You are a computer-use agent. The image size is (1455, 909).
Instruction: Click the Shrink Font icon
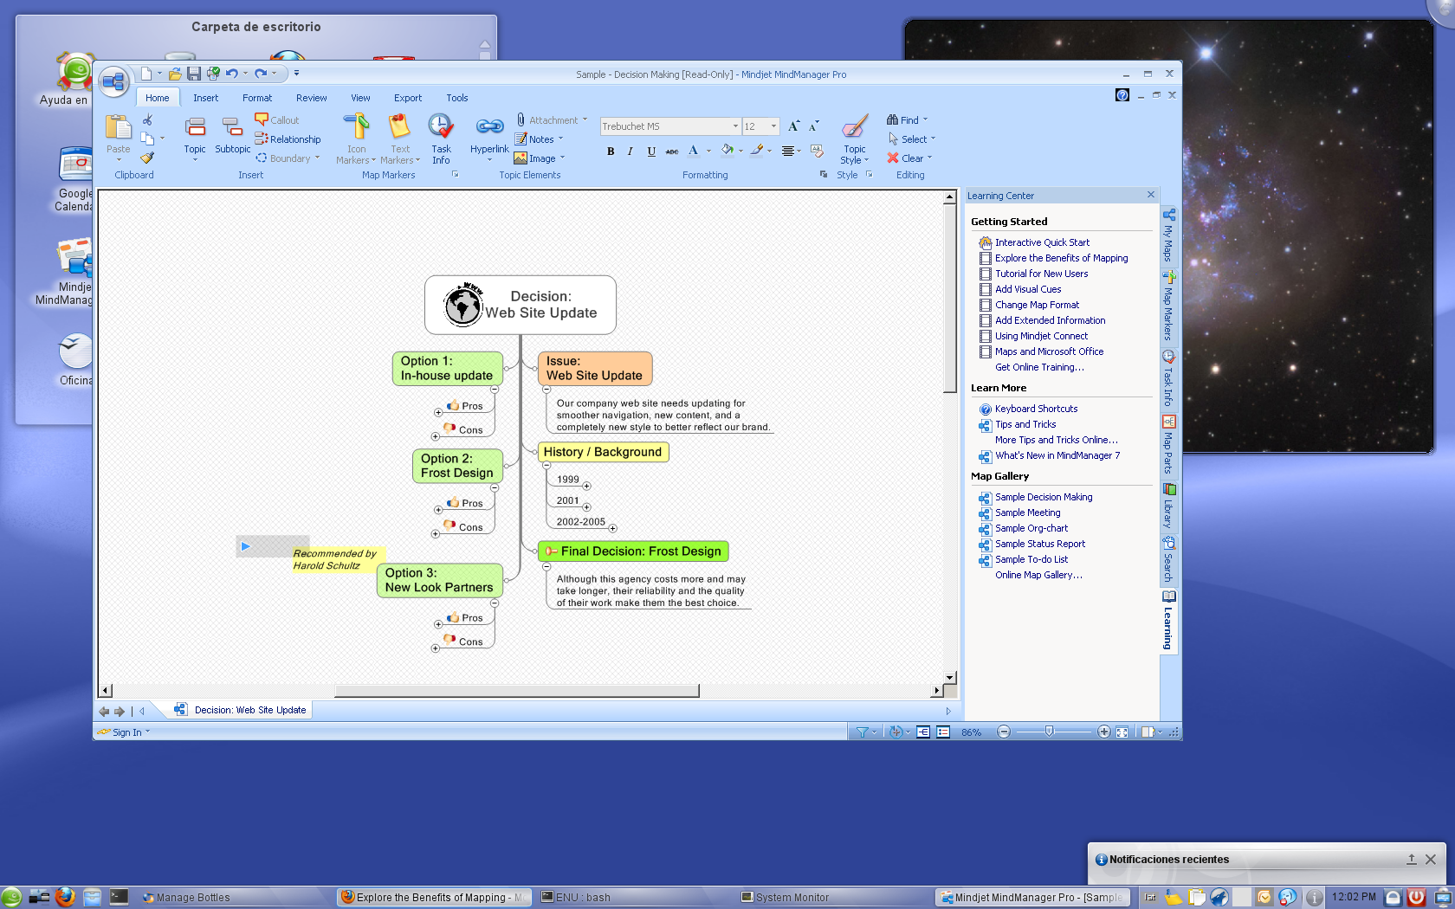(814, 126)
